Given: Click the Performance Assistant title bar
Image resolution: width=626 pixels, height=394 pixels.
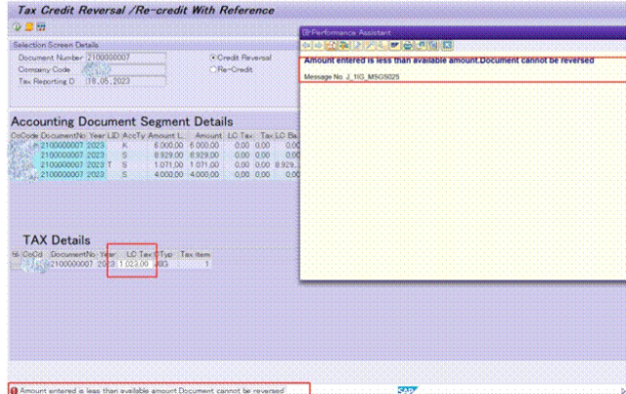Looking at the screenshot, I should point(463,32).
